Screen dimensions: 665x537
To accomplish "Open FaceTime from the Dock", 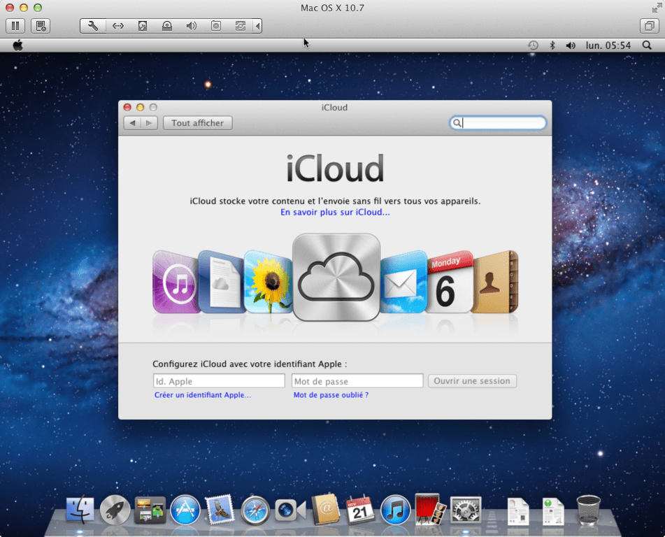I will coord(290,510).
